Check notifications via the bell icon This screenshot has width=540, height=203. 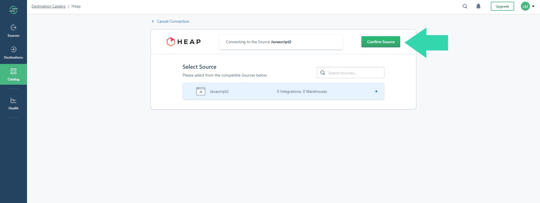478,6
